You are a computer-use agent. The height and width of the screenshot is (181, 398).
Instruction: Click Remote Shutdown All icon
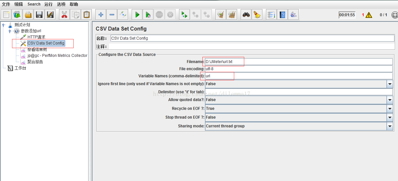click(x=207, y=15)
